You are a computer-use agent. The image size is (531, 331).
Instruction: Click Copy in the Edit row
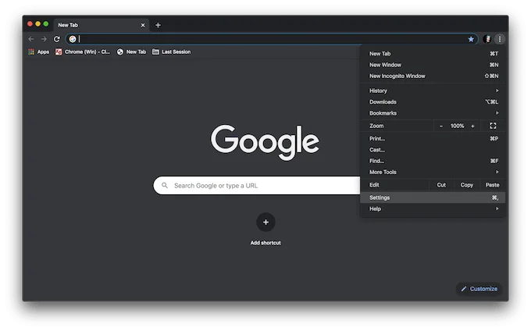(x=466, y=185)
